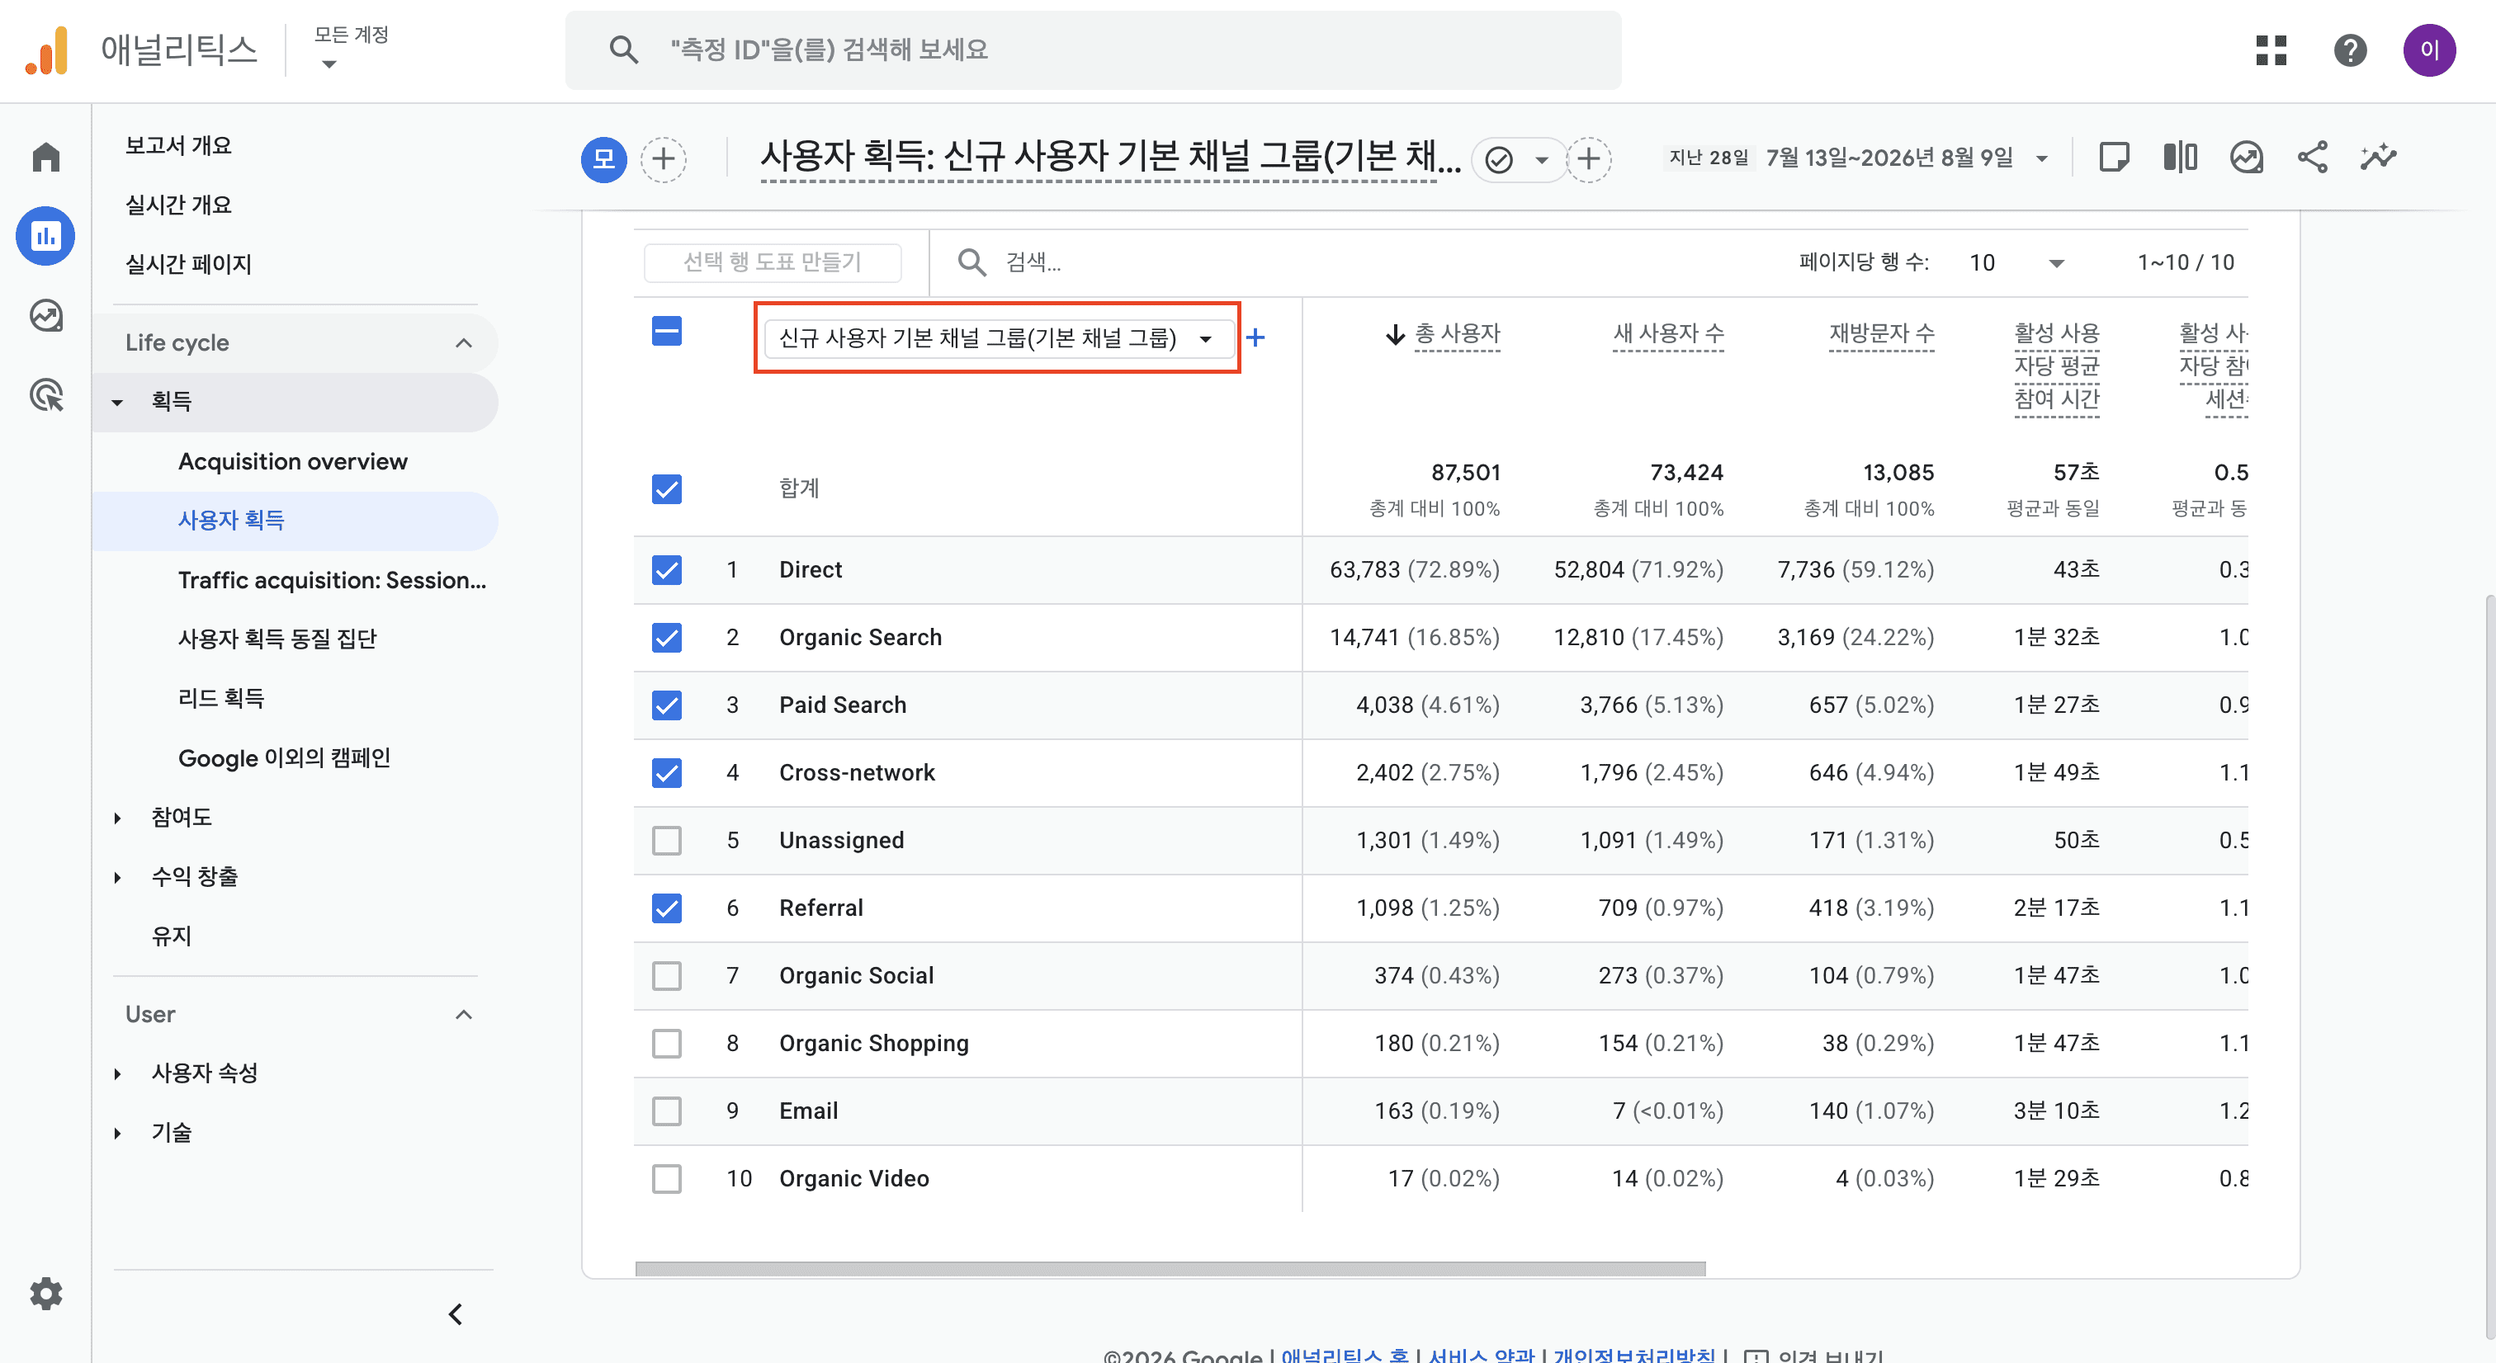Viewport: 2496px width, 1363px height.
Task: Add a secondary dimension with plus icon
Action: click(x=1255, y=337)
